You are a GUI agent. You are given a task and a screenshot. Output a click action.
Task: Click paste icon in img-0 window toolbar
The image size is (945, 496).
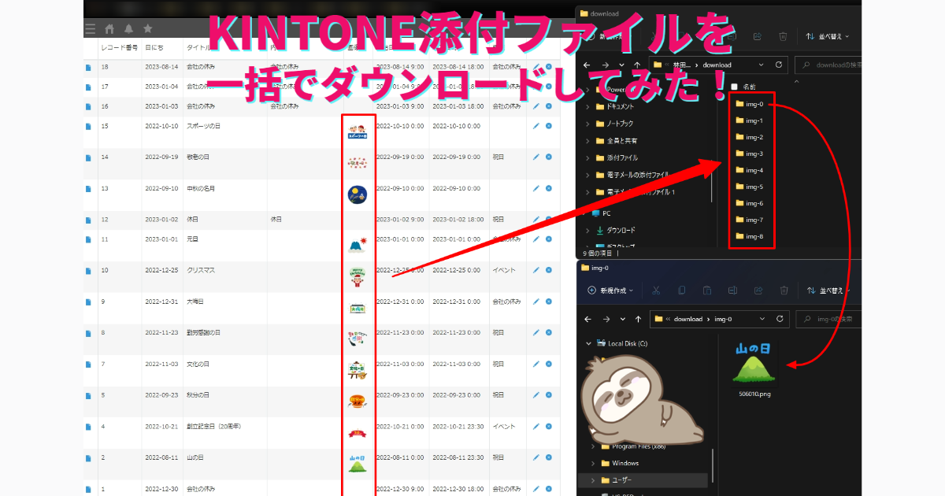pos(707,291)
